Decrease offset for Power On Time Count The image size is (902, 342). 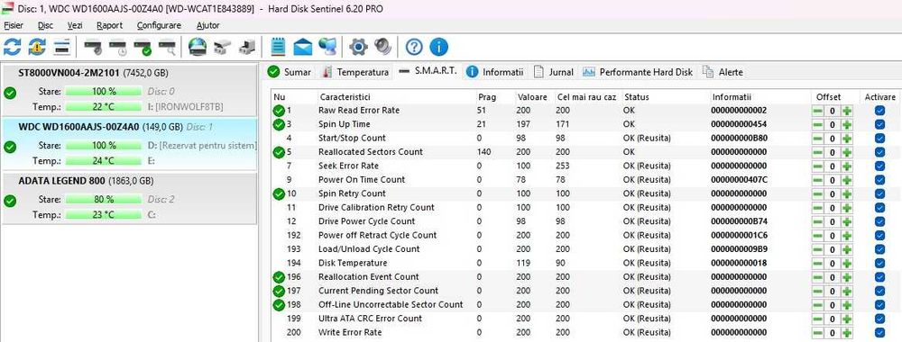pos(817,180)
